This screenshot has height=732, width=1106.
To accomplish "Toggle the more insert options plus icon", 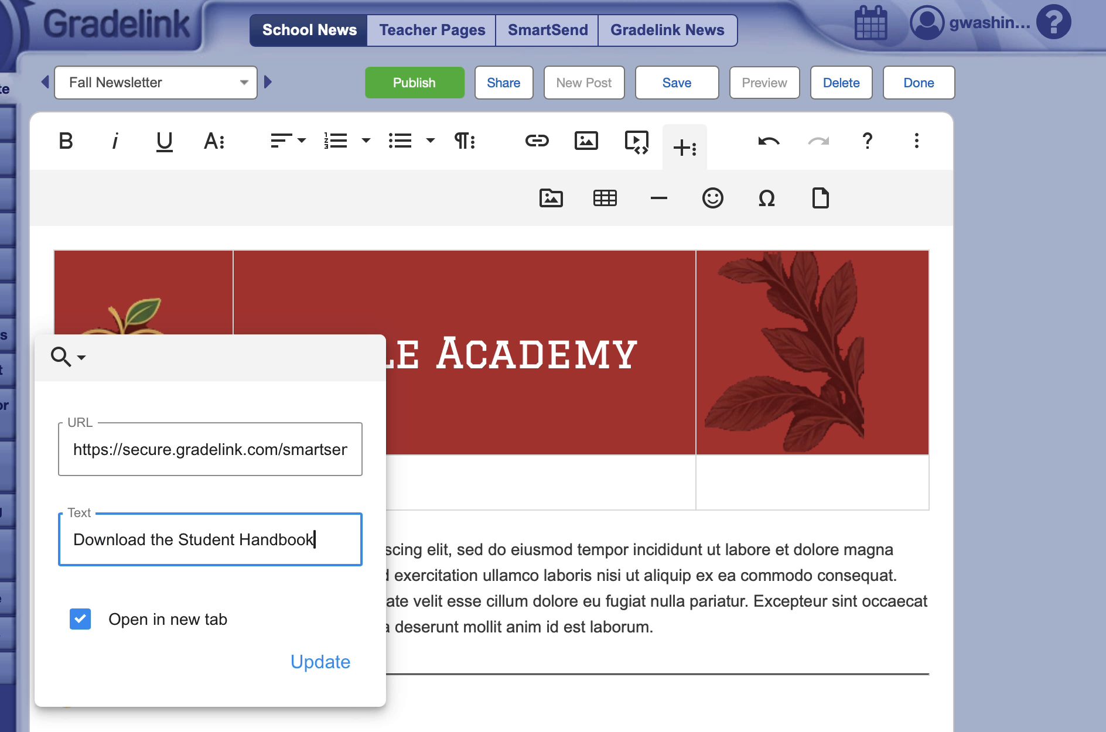I will [685, 148].
